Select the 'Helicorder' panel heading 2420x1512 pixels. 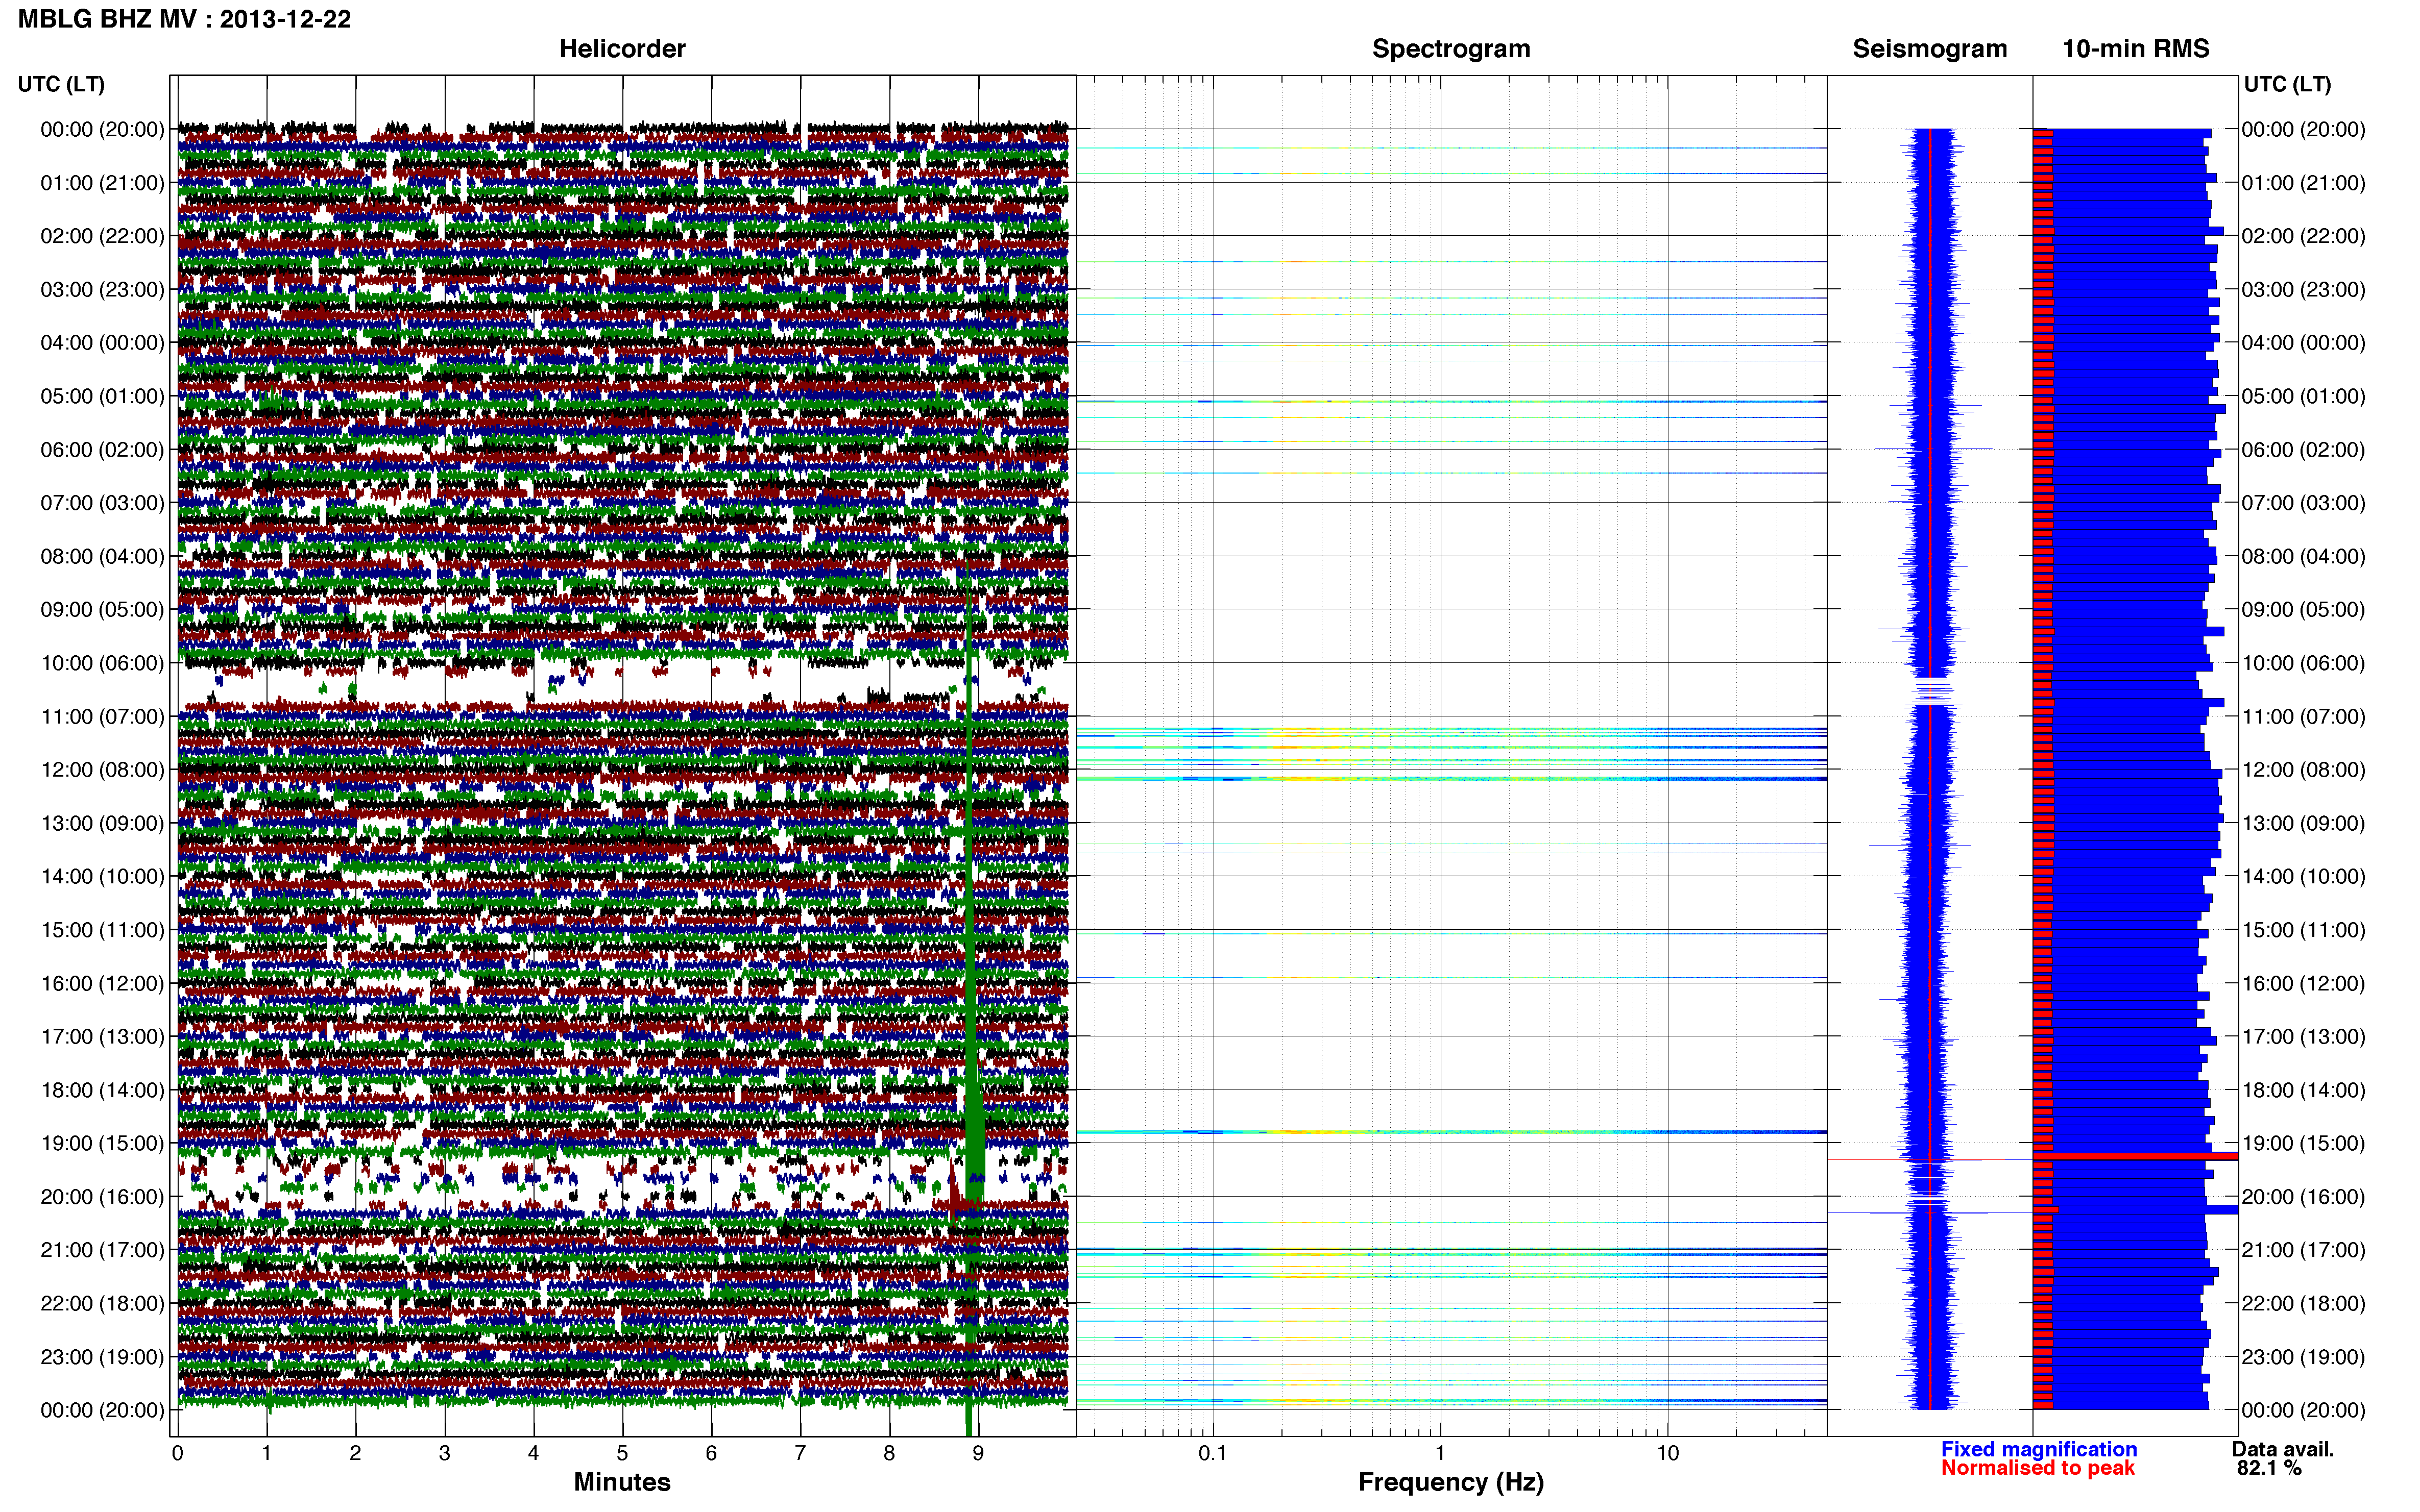[x=621, y=49]
